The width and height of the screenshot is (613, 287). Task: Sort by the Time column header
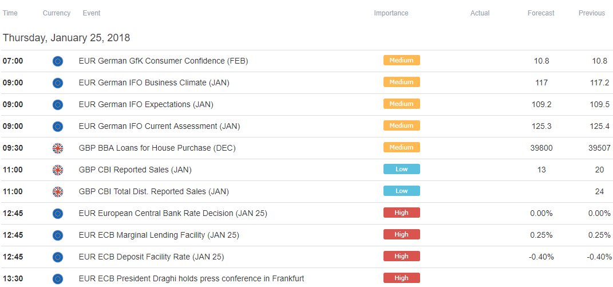(10, 13)
